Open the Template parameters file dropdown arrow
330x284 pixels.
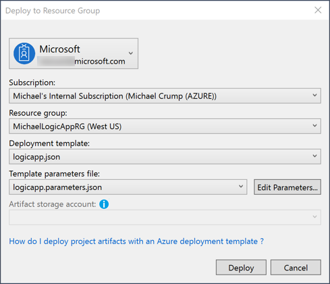(241, 187)
